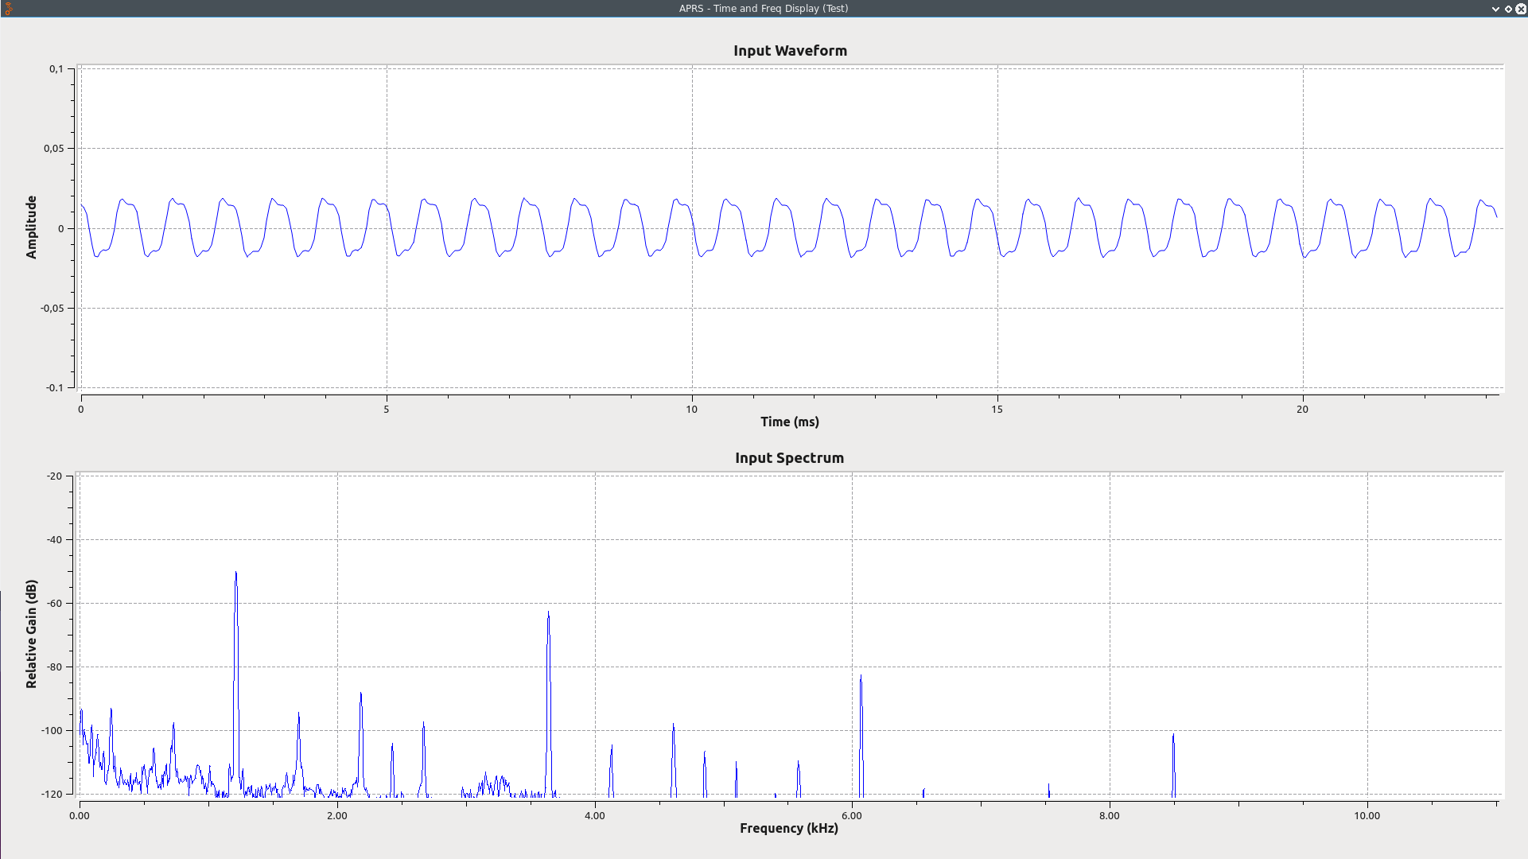Screen dimensions: 1528x859
Task: Click the 0,05 amplitude tick label
Action: tap(53, 149)
